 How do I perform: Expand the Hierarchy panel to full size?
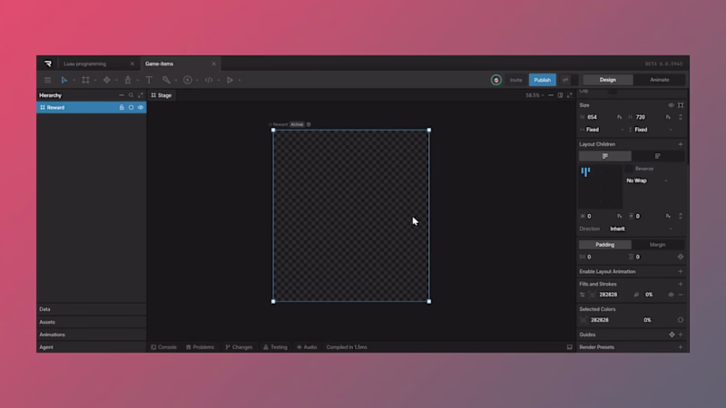tap(141, 95)
